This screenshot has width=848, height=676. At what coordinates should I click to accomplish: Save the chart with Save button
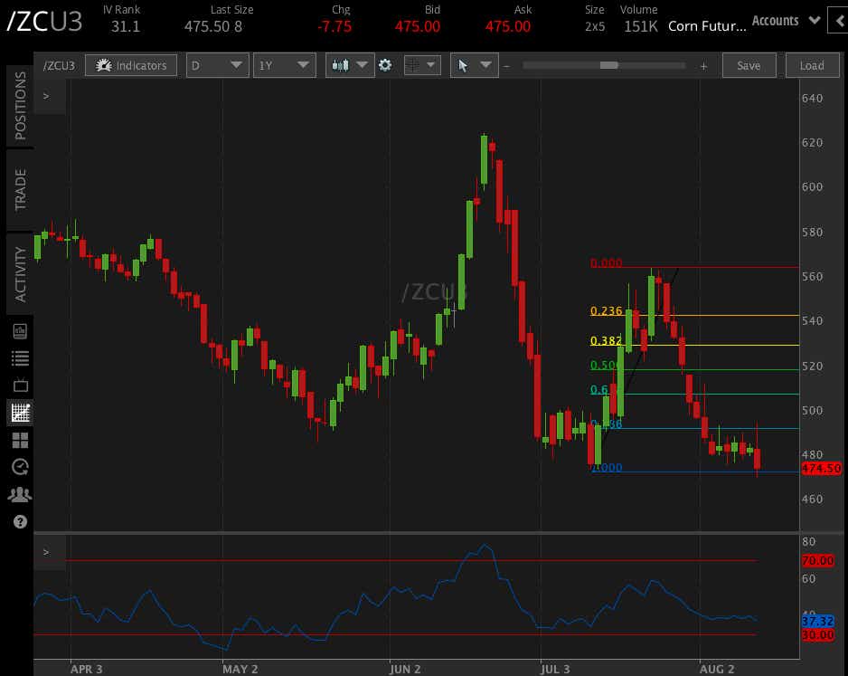tap(749, 65)
